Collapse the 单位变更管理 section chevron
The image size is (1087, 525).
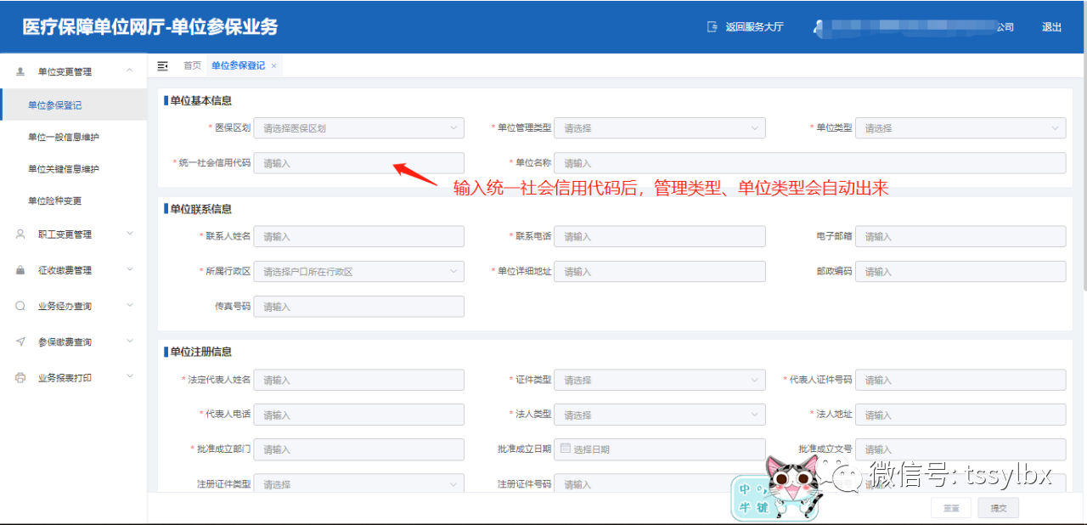129,71
